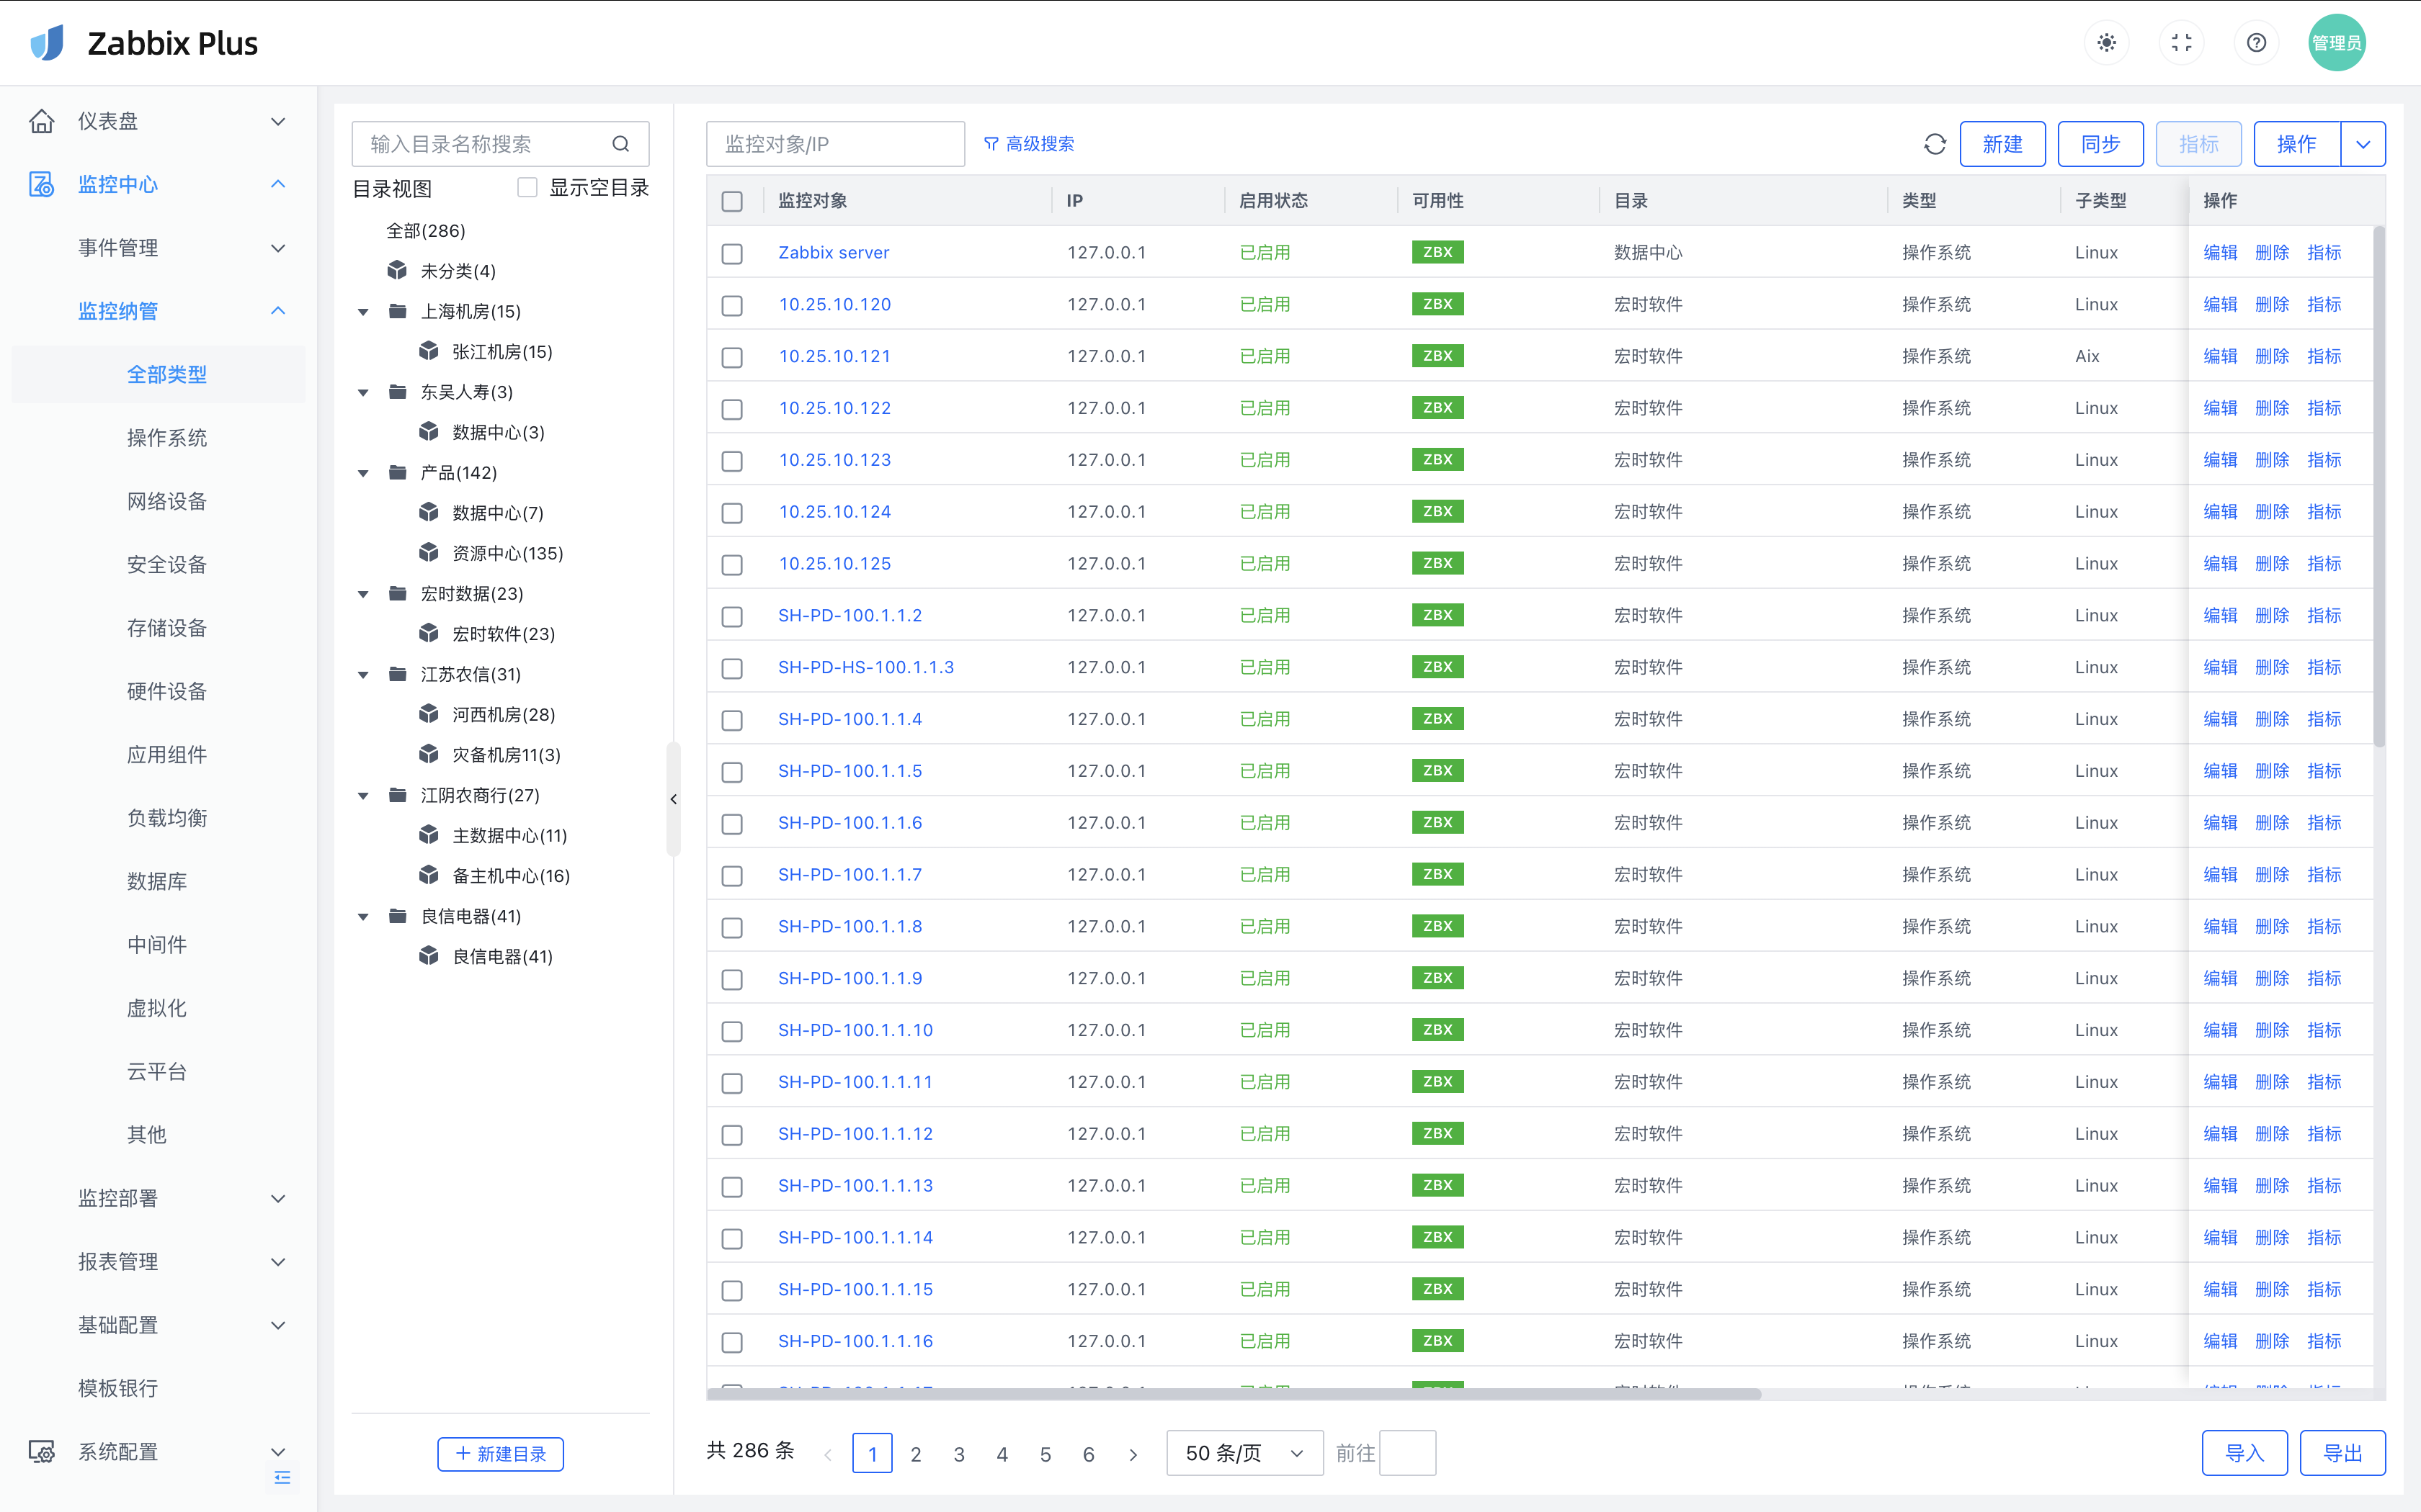Open the help question-mark icon
Viewport: 2421px width, 1512px height.
(x=2256, y=43)
